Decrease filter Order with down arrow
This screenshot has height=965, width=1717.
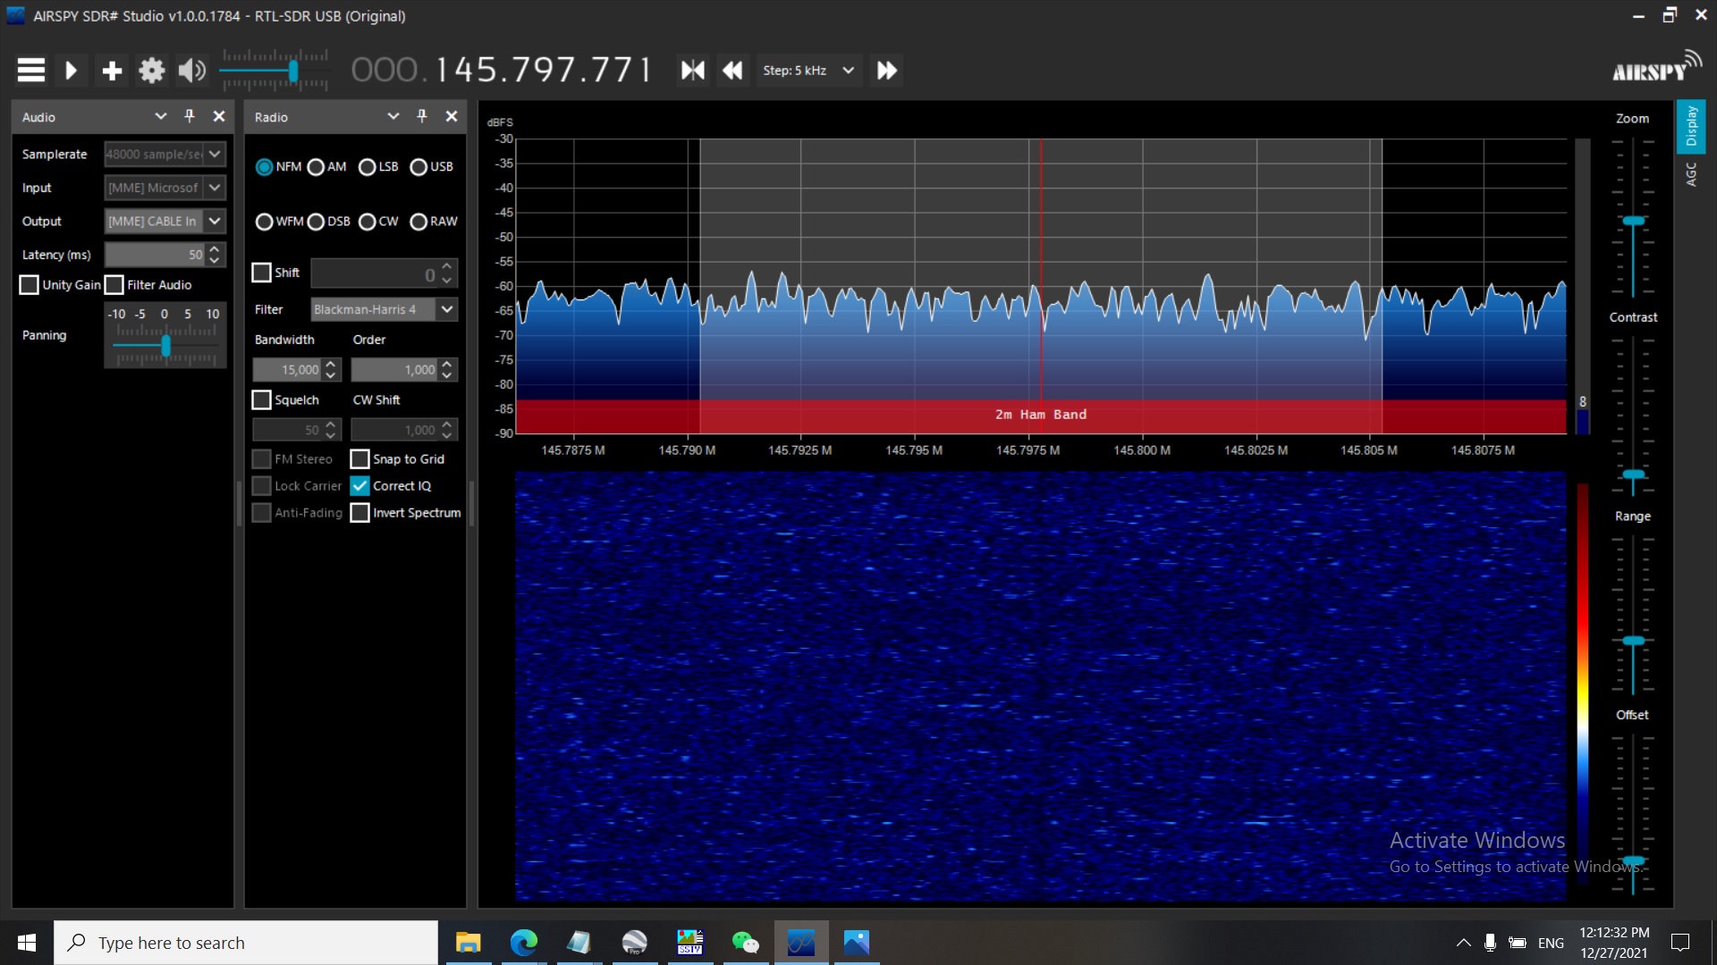tap(447, 376)
